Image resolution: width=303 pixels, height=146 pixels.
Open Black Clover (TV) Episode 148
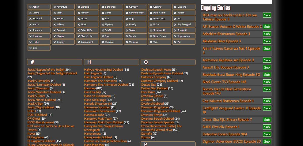click(224, 82)
